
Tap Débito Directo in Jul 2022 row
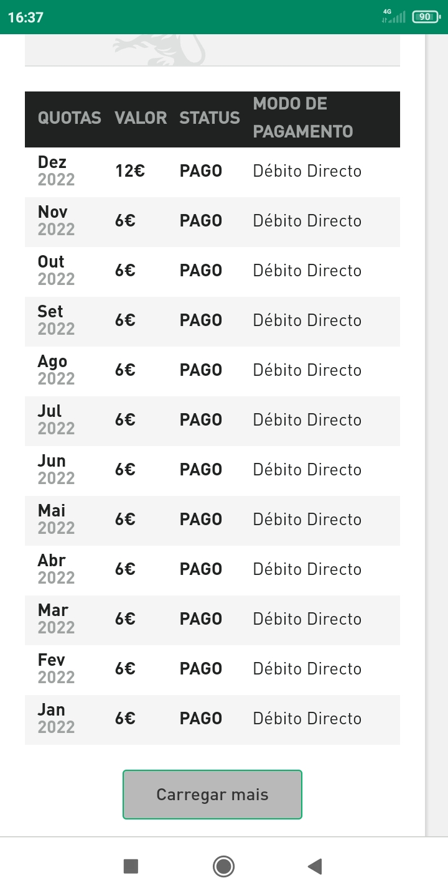click(x=307, y=420)
